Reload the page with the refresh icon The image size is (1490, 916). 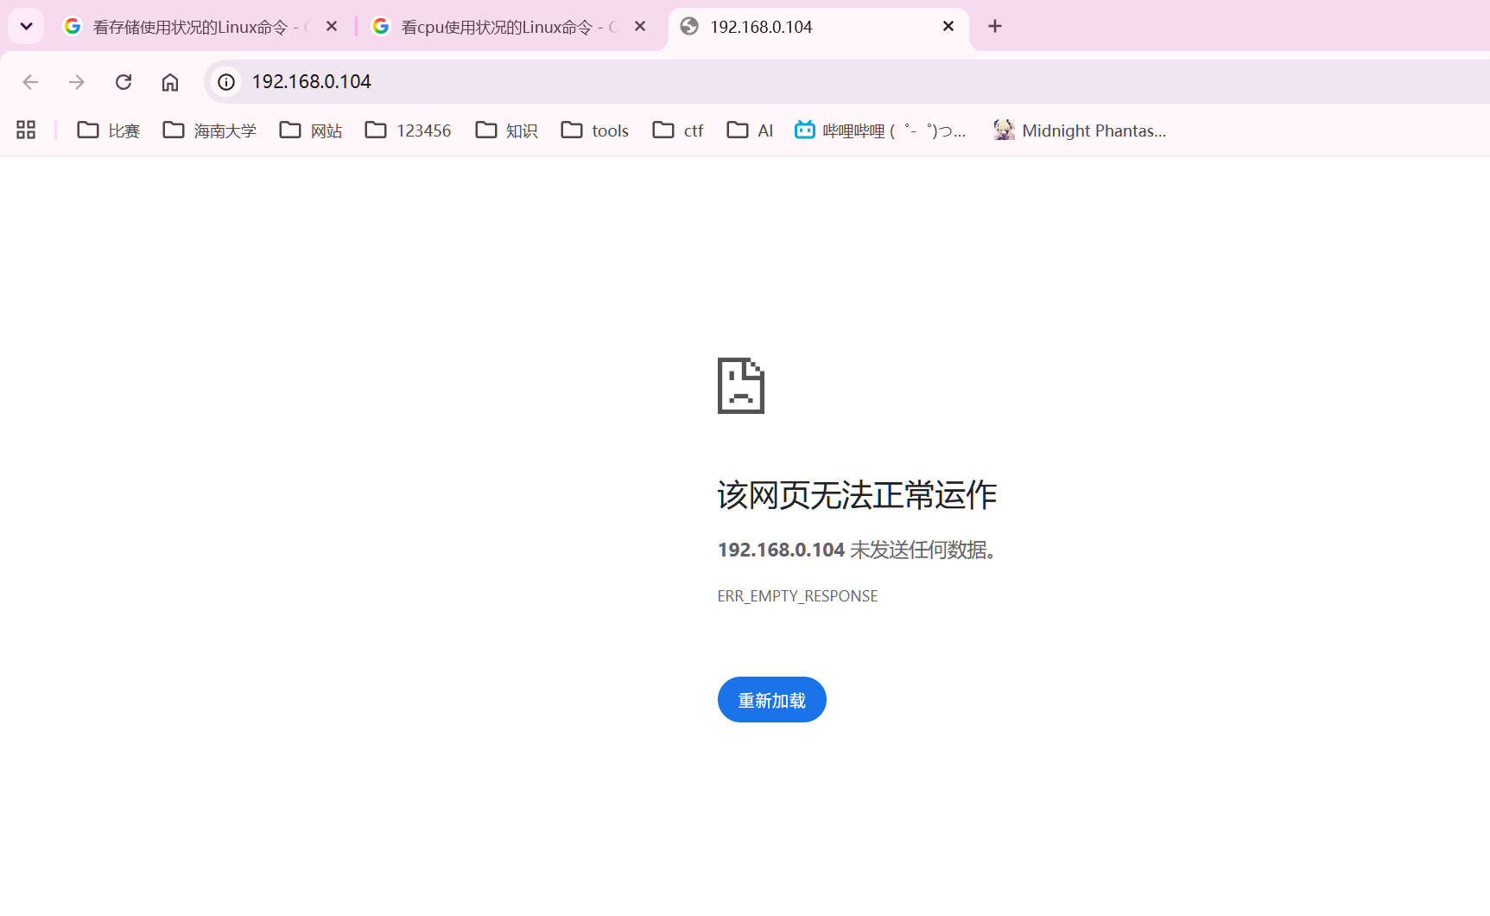point(124,82)
